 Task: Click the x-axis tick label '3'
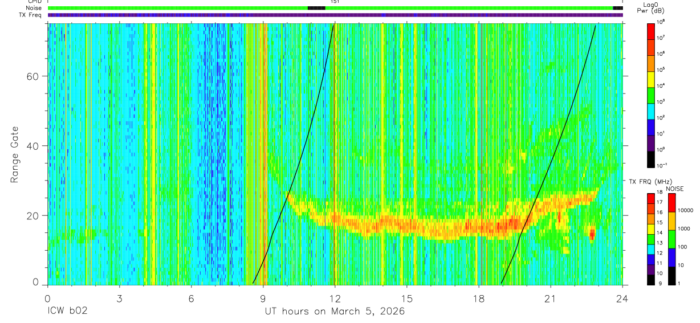(x=119, y=299)
